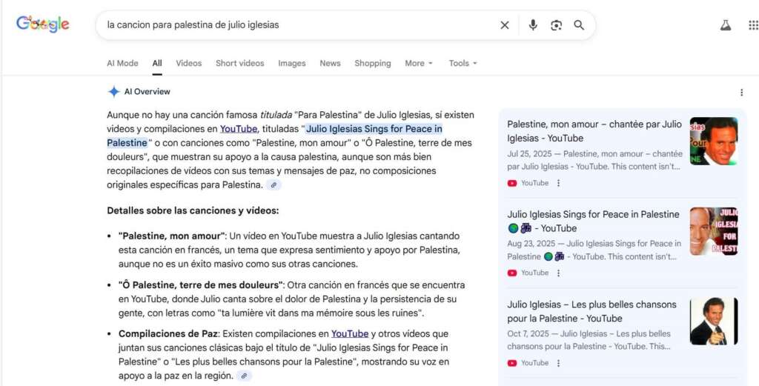
Task: Start voice search with microphone icon
Action: pos(533,25)
